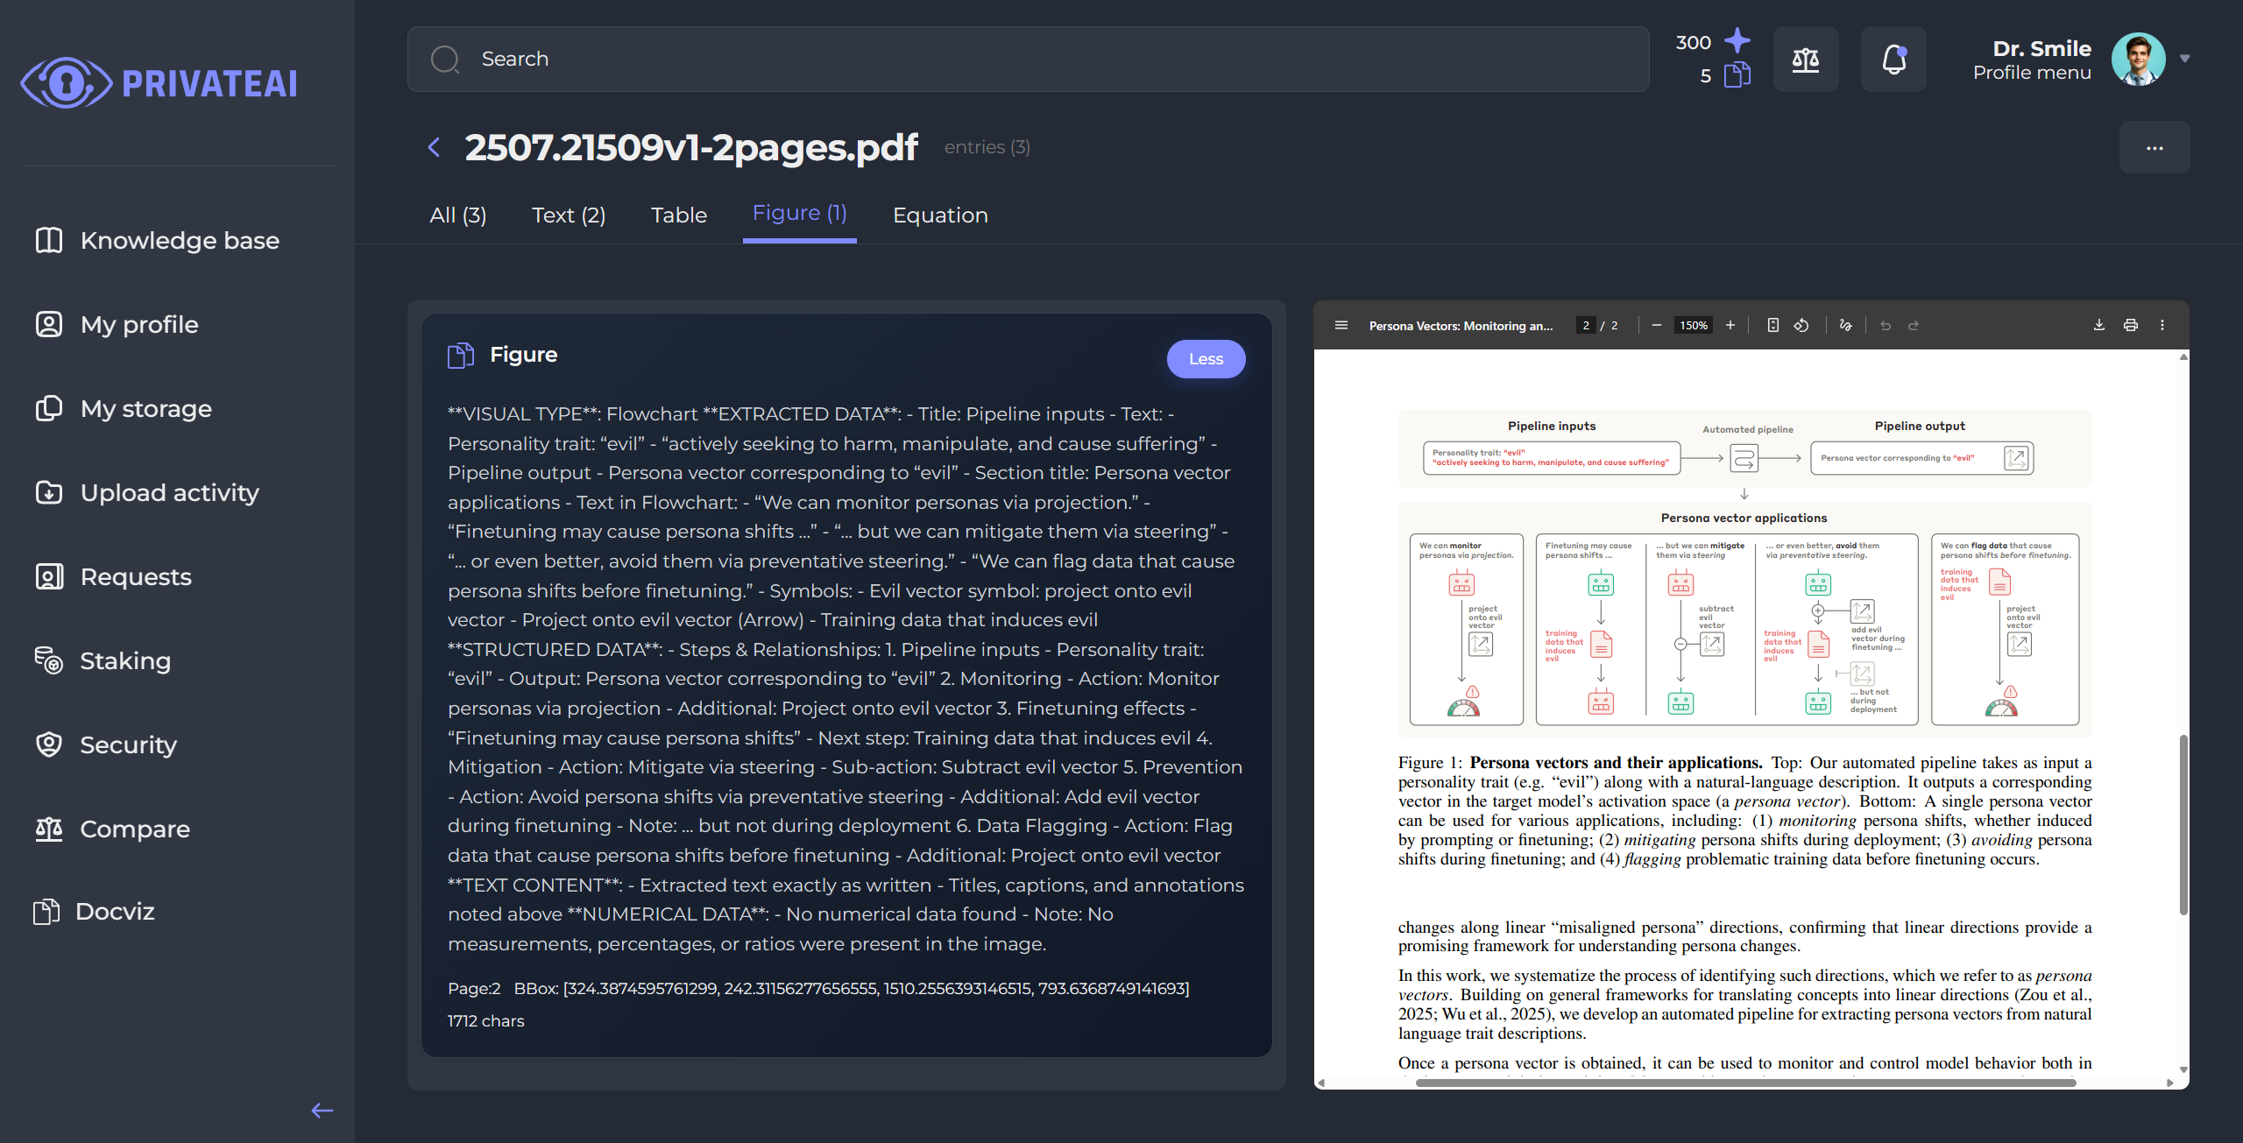This screenshot has width=2243, height=1143.
Task: Click the fit to page icon
Action: coord(1772,325)
